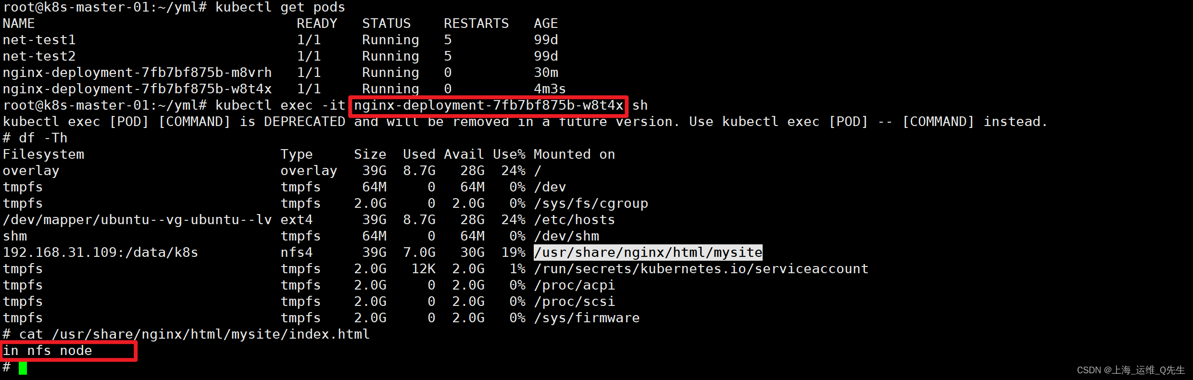The image size is (1193, 380).
Task: Click the /sys/firmware mount path
Action: (x=587, y=318)
